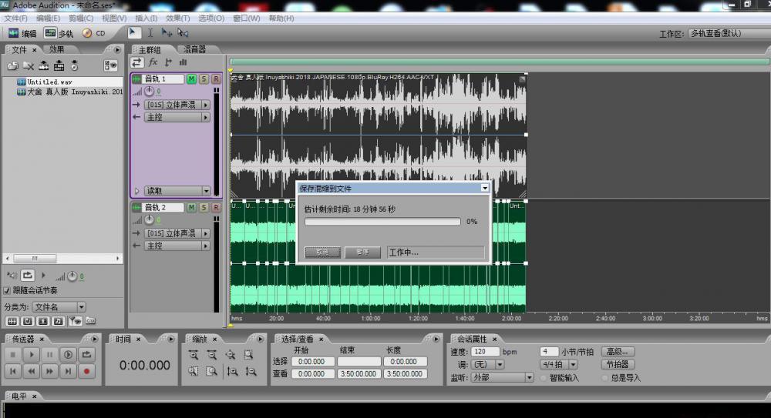Screen dimensions: 771x418
Task: Click Files panel preview volume knob
Action: [x=72, y=276]
